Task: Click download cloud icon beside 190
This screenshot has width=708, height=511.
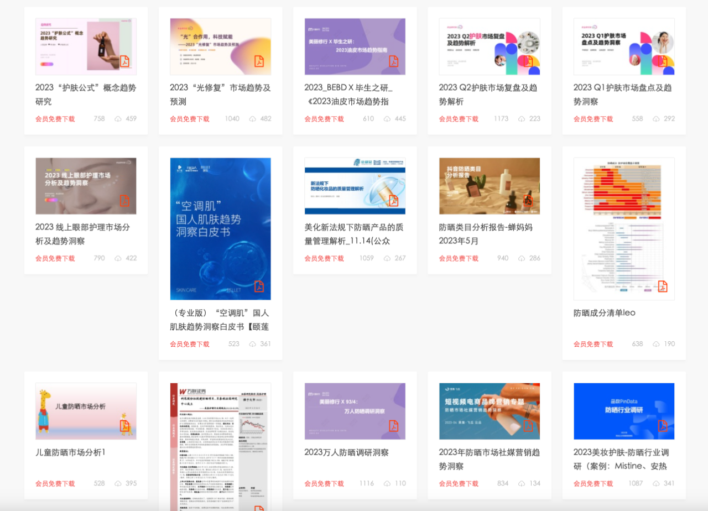Action: coord(656,344)
